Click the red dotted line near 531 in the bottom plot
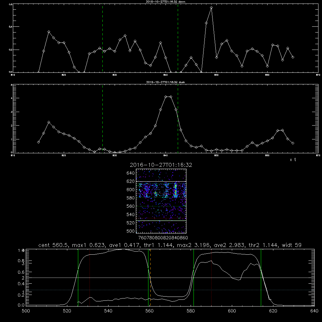322x322 pixels. coord(90,278)
